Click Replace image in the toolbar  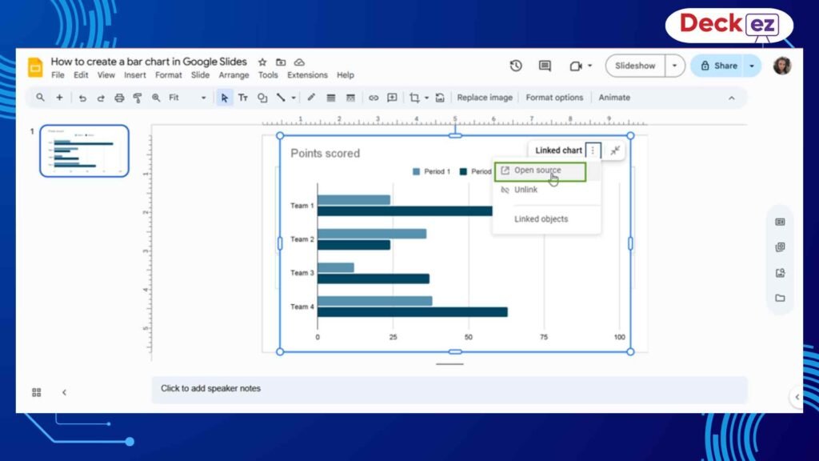(x=484, y=97)
